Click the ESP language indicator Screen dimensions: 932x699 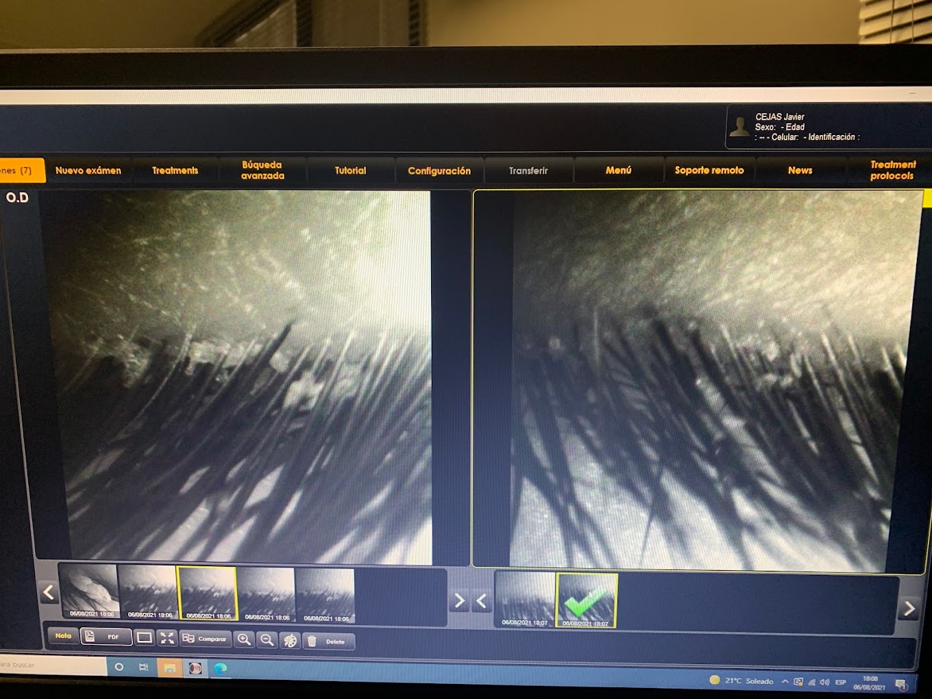pos(841,683)
